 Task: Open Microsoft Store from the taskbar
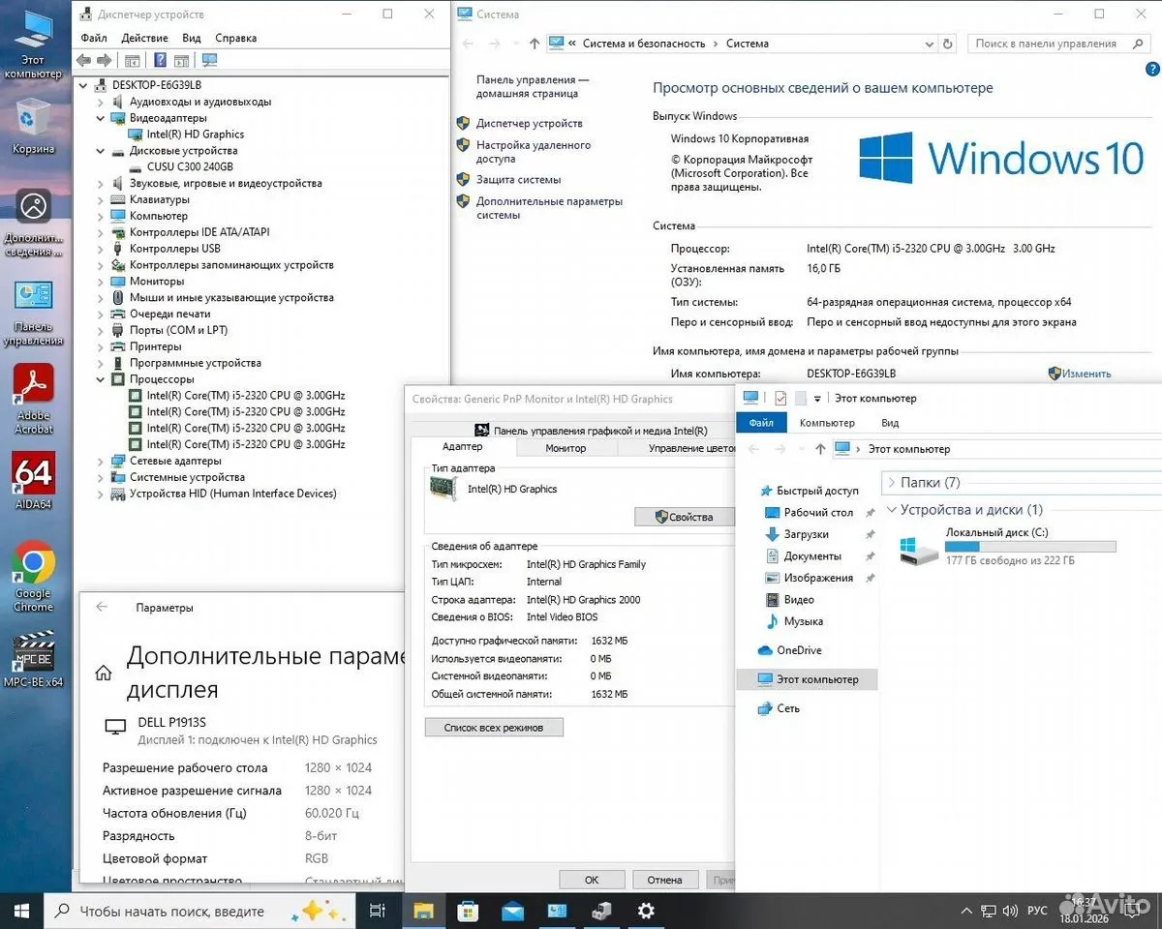pos(468,911)
